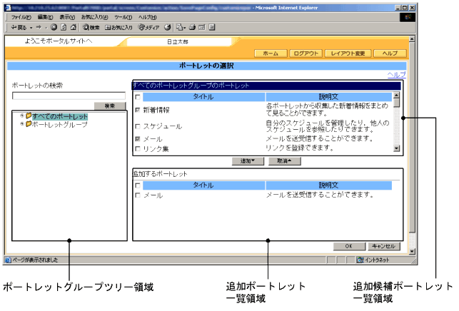Click the browser Stop icon
The image size is (459, 311).
(54, 27)
